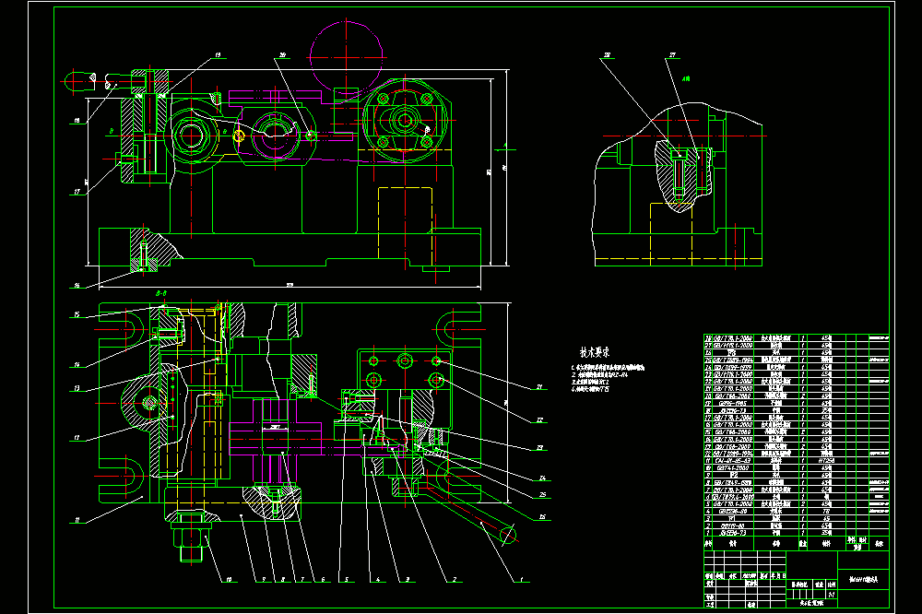922x614 pixels.
Task: Select part callout number 24
Action: click(542, 478)
